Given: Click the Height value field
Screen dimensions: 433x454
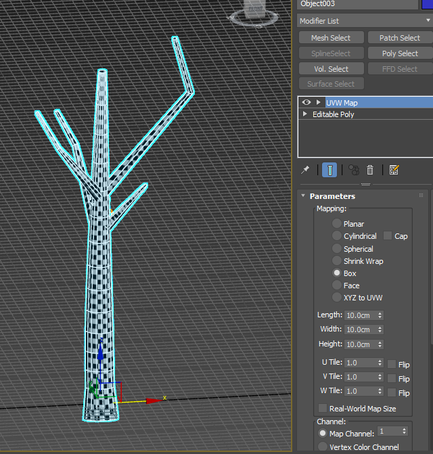Looking at the screenshot, I should pos(361,344).
